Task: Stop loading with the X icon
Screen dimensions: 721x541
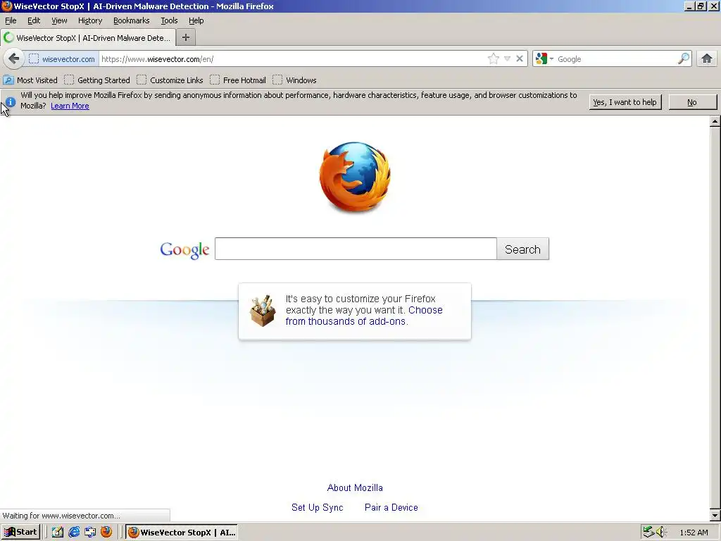Action: click(x=520, y=59)
